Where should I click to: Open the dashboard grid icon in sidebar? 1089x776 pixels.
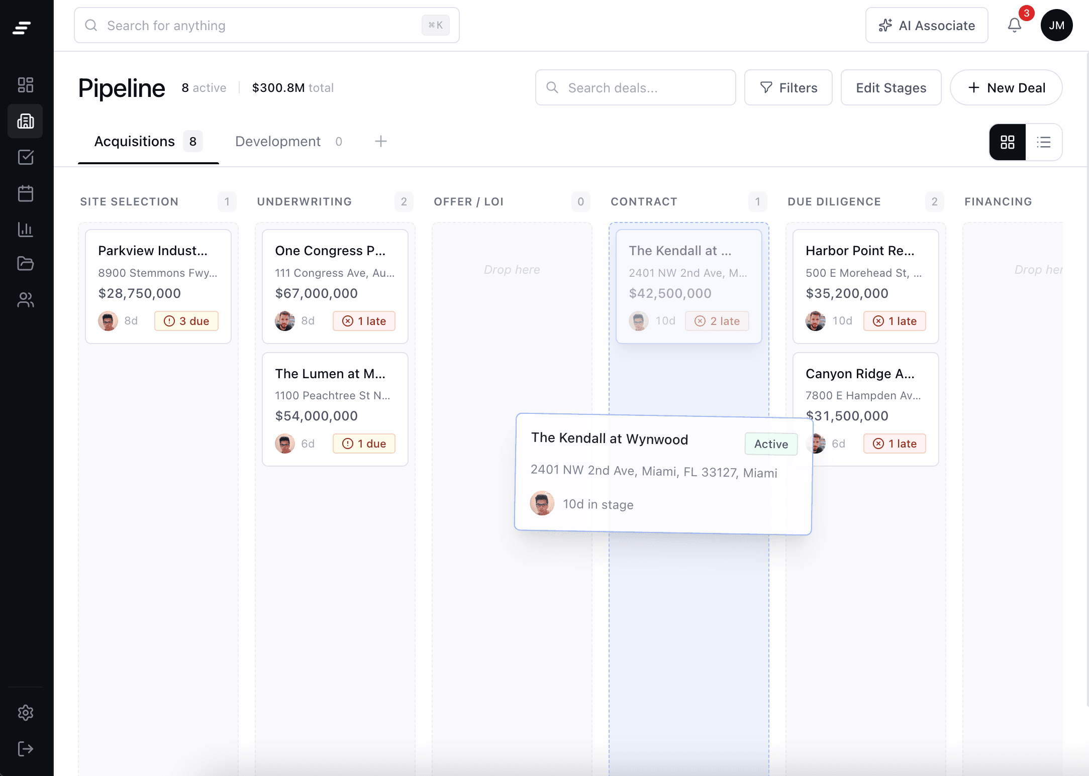coord(25,85)
